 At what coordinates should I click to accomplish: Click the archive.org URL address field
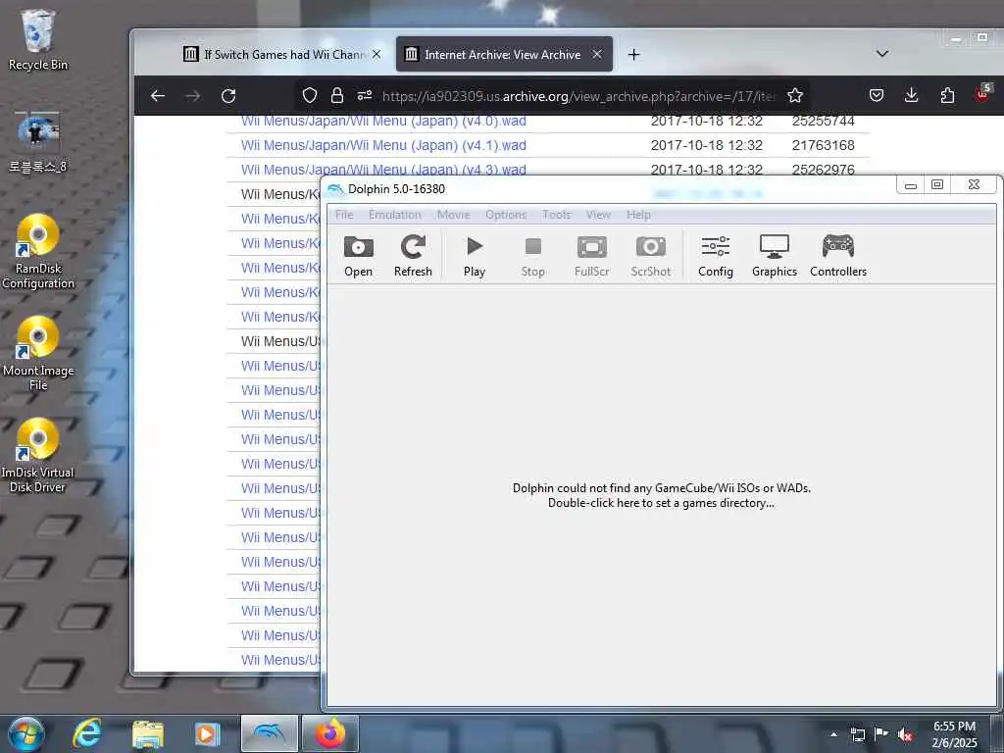pyautogui.click(x=578, y=96)
